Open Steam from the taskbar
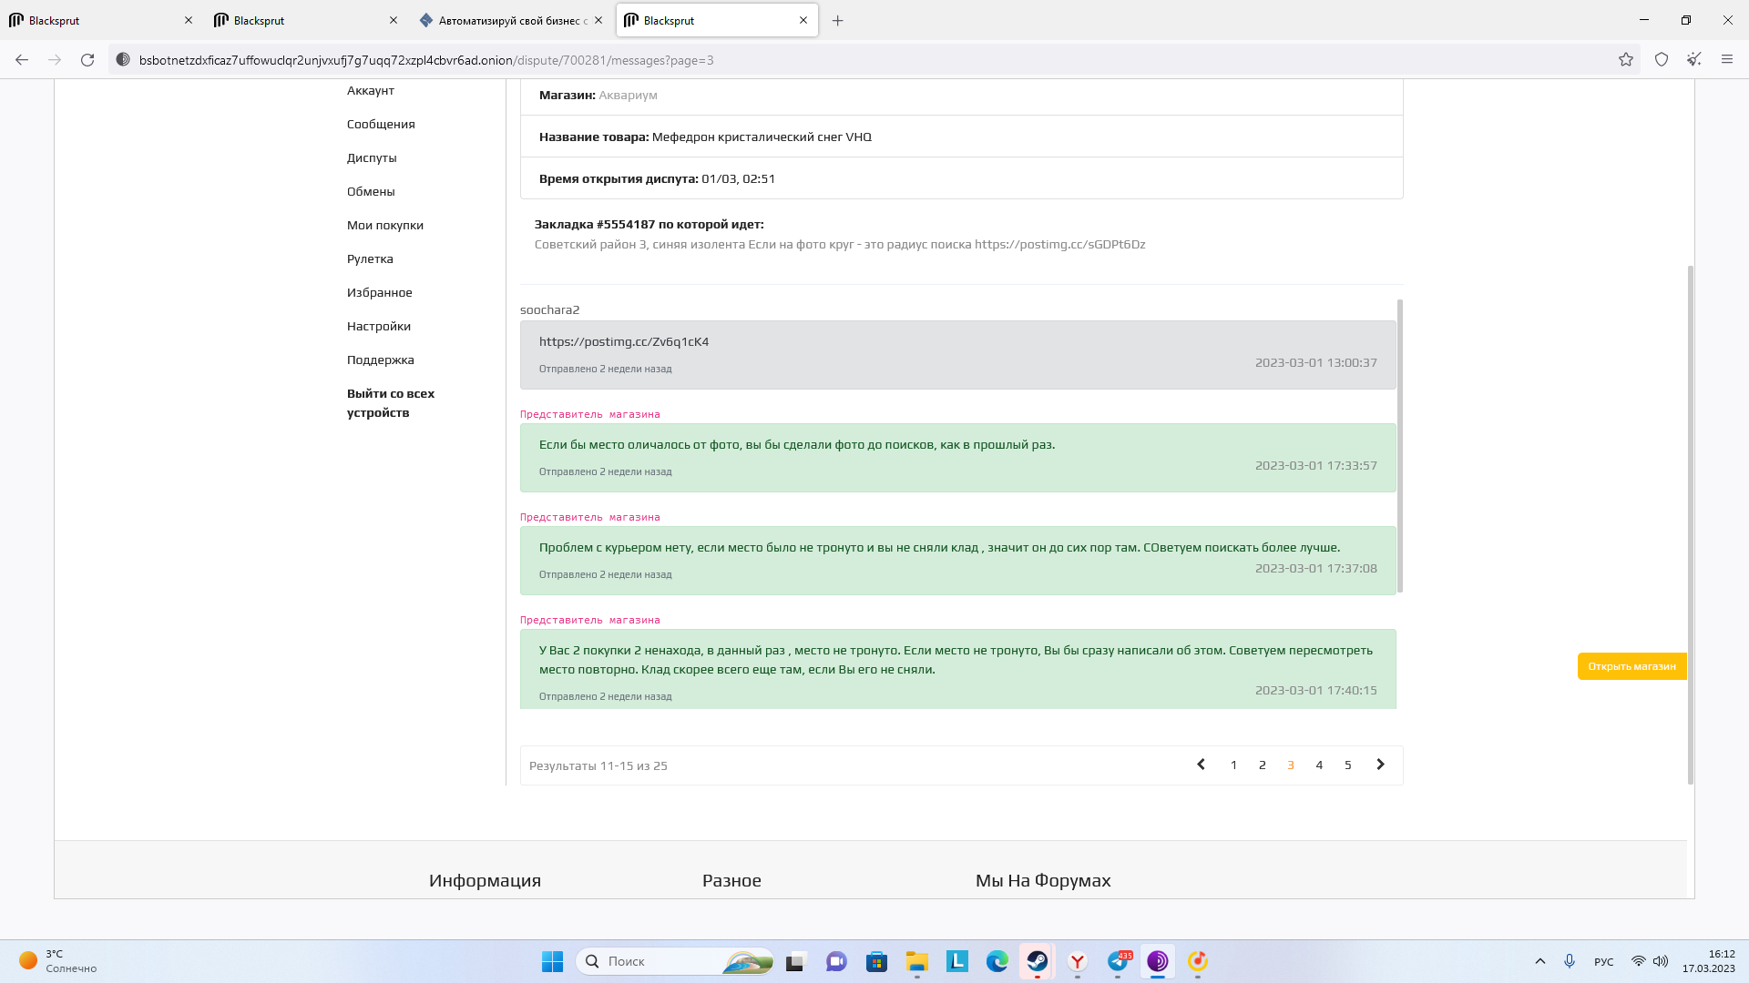This screenshot has height=983, width=1749. [x=1038, y=961]
